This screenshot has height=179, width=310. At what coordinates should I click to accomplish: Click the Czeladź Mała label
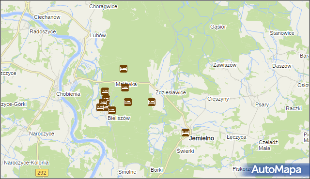(x=268, y=145)
